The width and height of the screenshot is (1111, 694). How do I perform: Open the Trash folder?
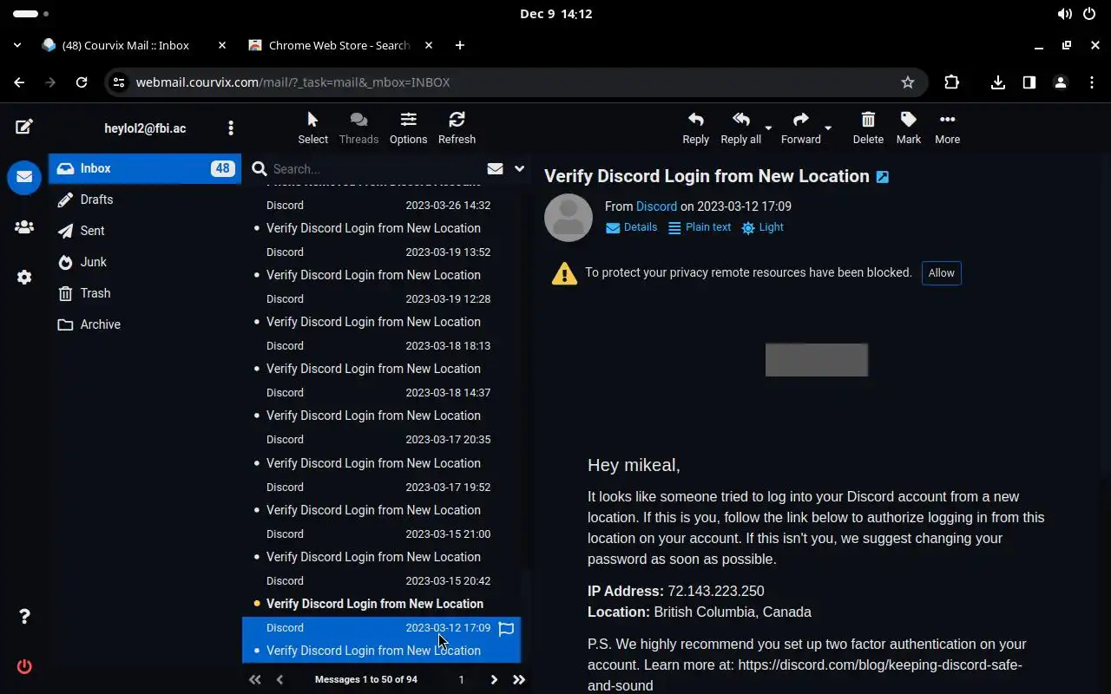(x=145, y=293)
